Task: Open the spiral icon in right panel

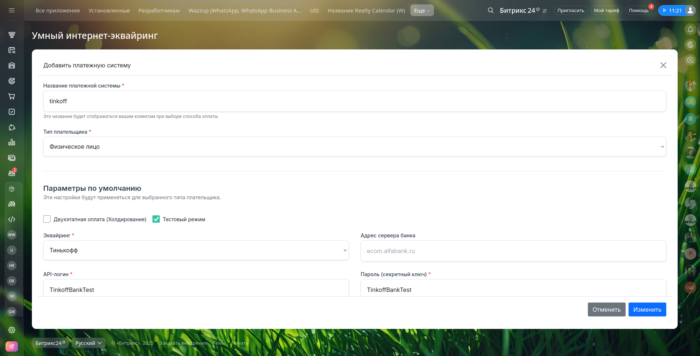Action: pos(690,45)
